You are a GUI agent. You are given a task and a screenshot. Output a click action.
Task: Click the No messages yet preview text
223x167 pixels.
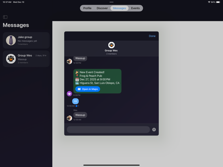27,41
